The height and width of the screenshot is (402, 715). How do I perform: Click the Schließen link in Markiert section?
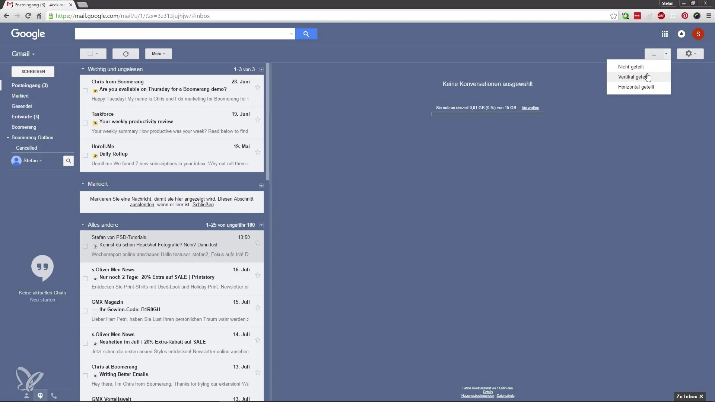(x=203, y=205)
